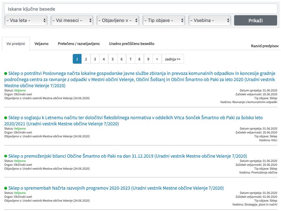Viewport: 281px width, 211px height.
Task: Open the 'Objavljeno v' dropdown
Action: point(118,20)
